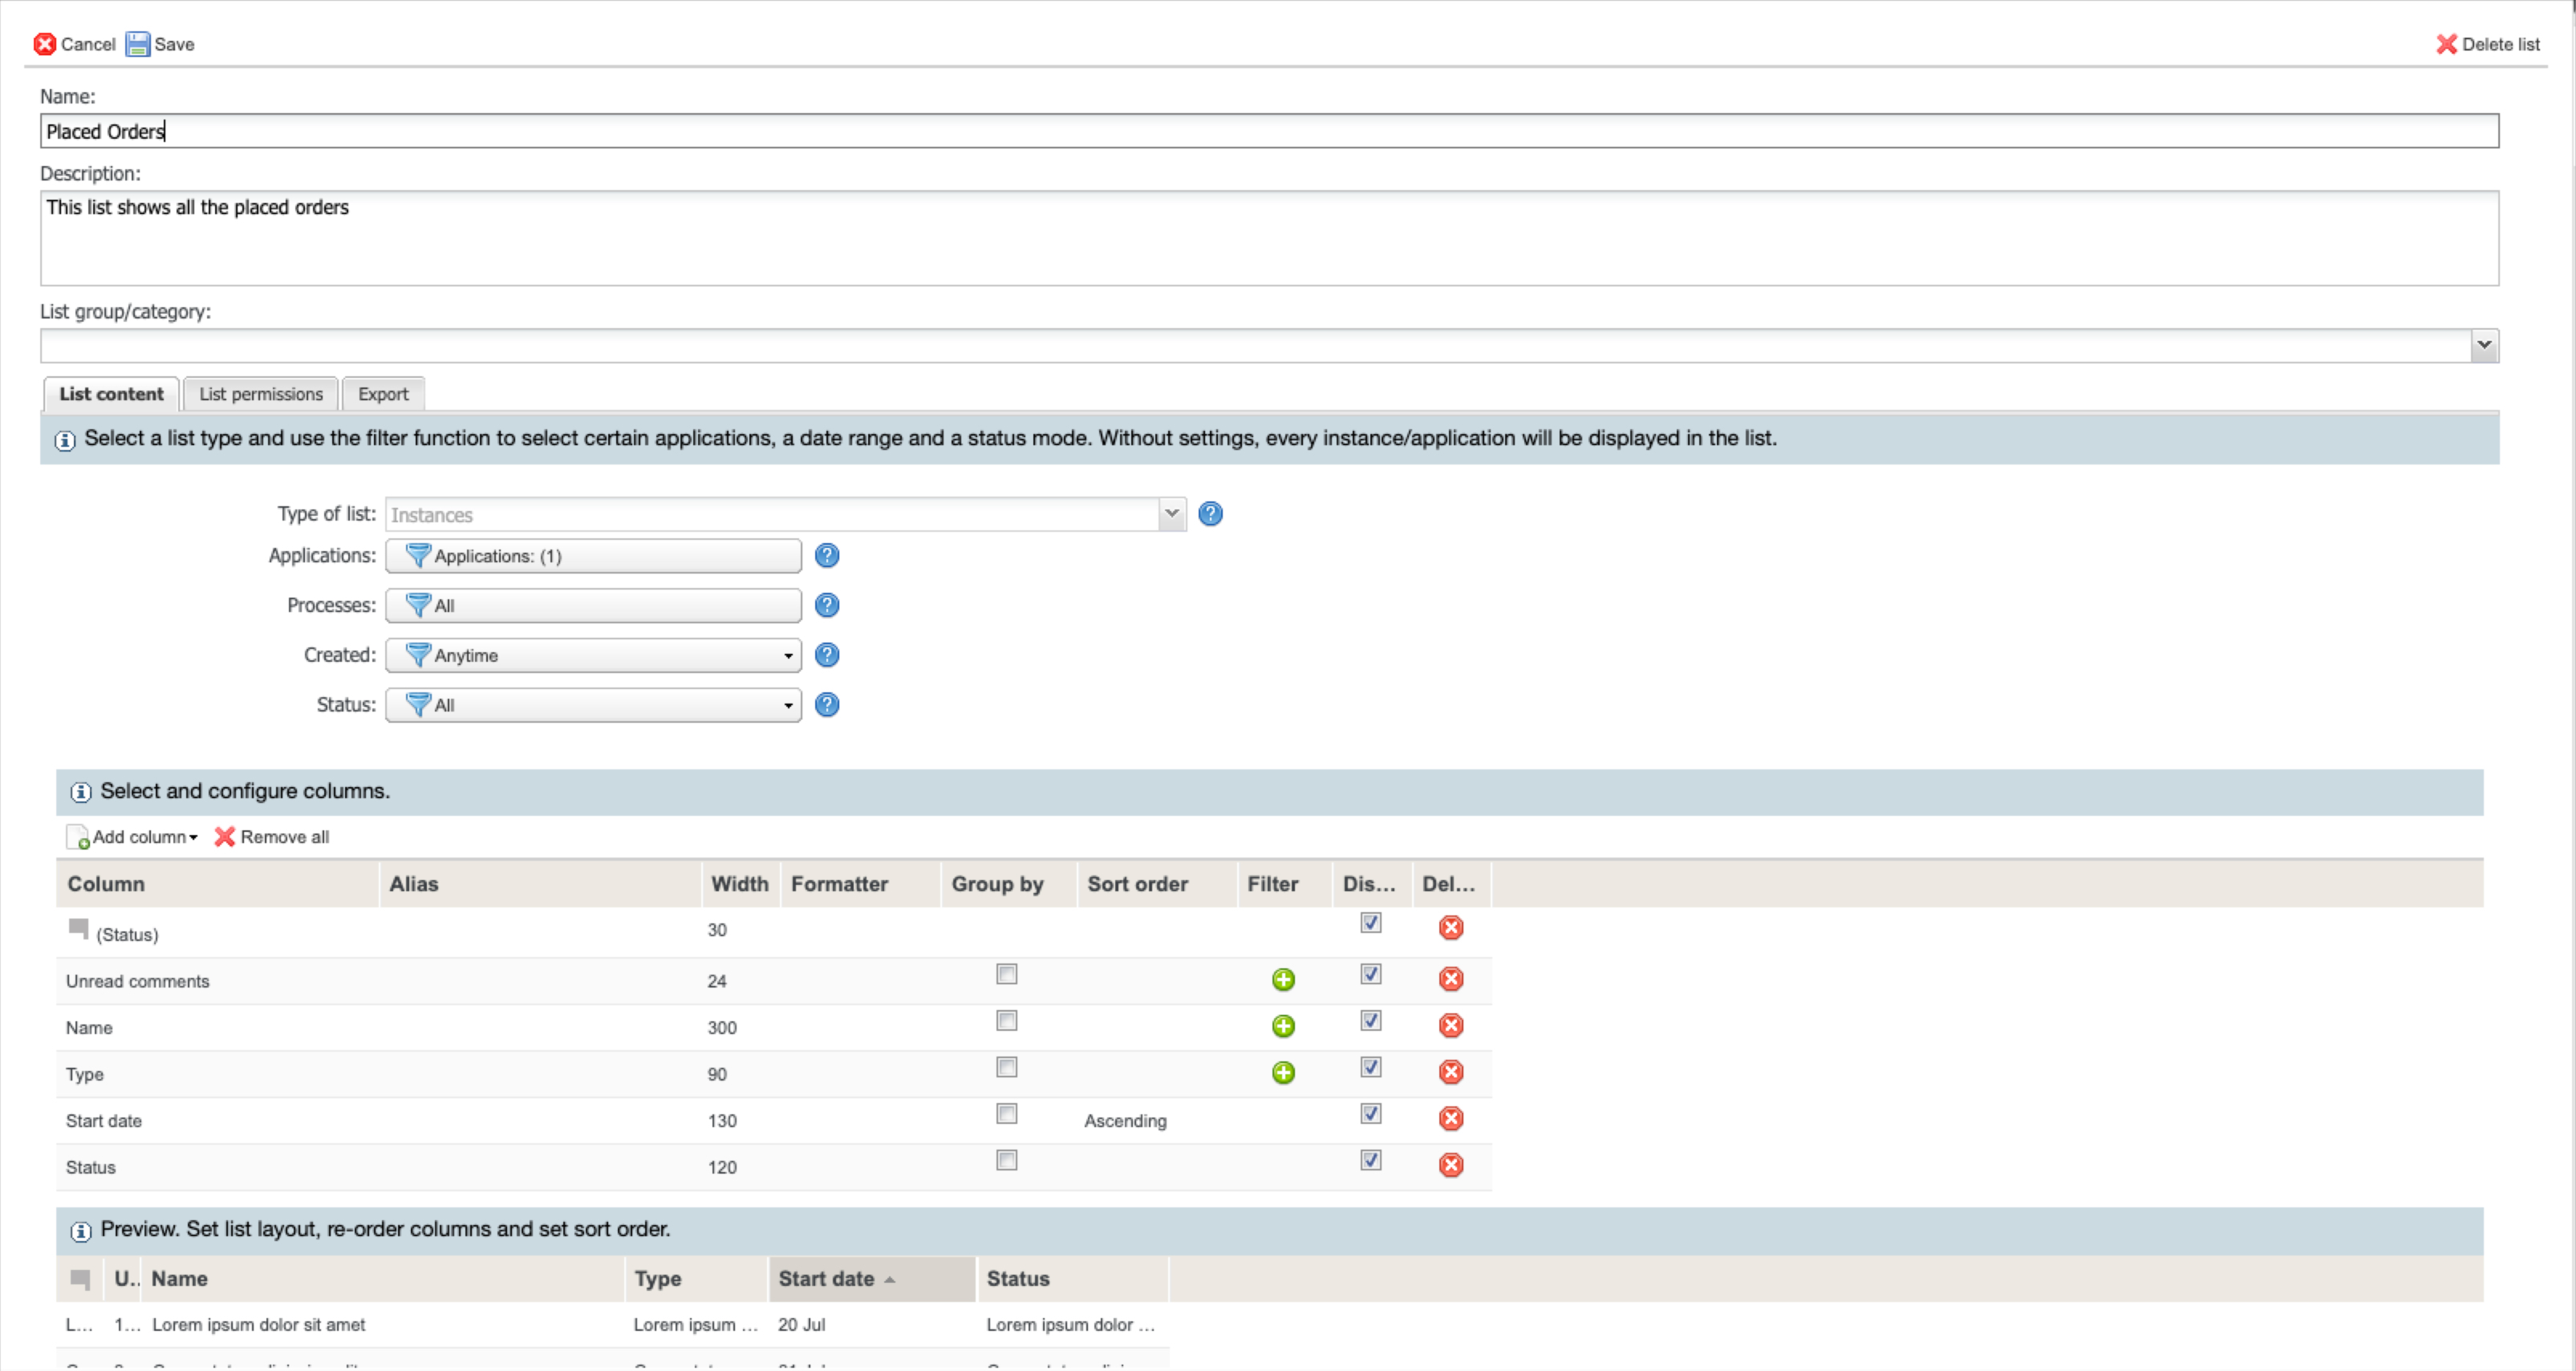The image size is (2576, 1371).
Task: Add filter for the Name column
Action: pos(1283,1026)
